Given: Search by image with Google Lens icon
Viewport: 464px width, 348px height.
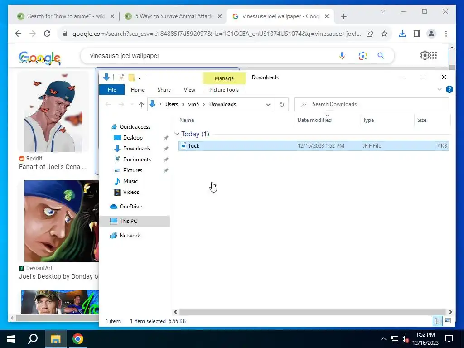Looking at the screenshot, I should coord(362,55).
